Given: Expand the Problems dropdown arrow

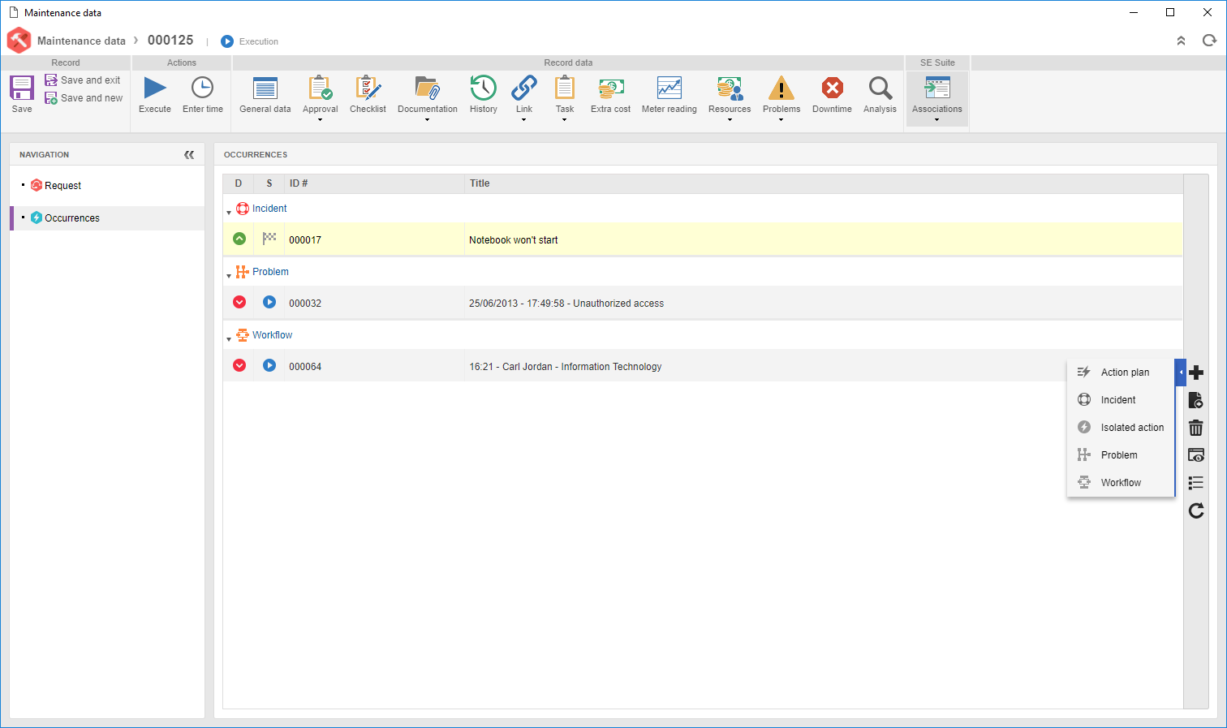Looking at the screenshot, I should click(781, 120).
